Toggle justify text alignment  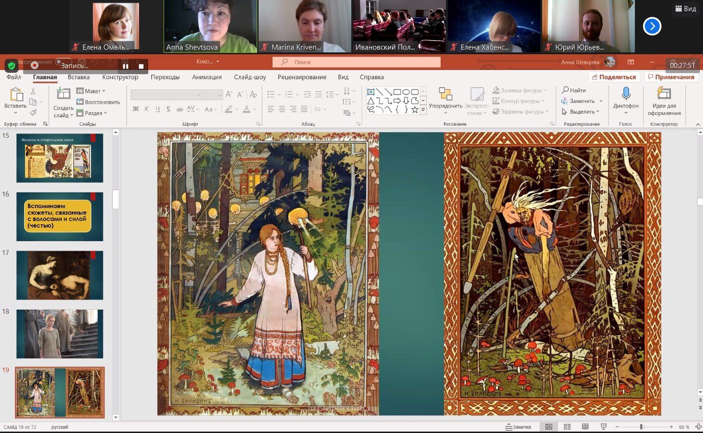pos(304,109)
